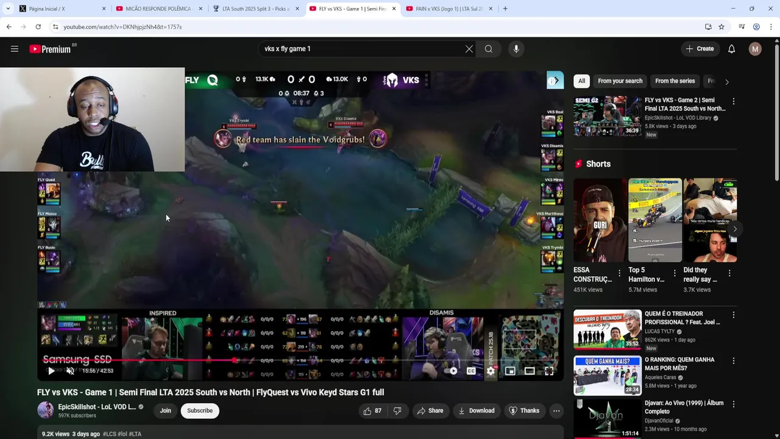Unmute the video sound
Viewport: 780px width, 439px height.
click(x=70, y=371)
